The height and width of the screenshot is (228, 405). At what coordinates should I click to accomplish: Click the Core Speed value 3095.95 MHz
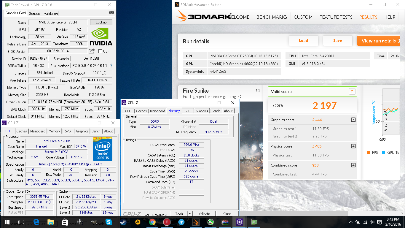(39, 197)
